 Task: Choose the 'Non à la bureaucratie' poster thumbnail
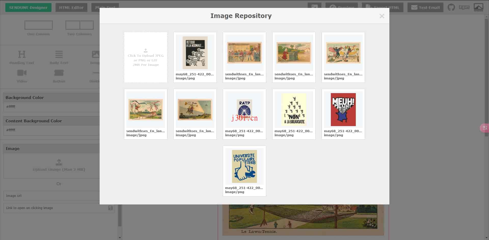point(294,110)
